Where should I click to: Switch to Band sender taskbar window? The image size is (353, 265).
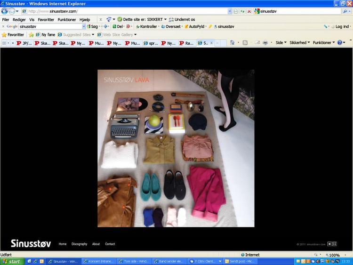click(168, 261)
